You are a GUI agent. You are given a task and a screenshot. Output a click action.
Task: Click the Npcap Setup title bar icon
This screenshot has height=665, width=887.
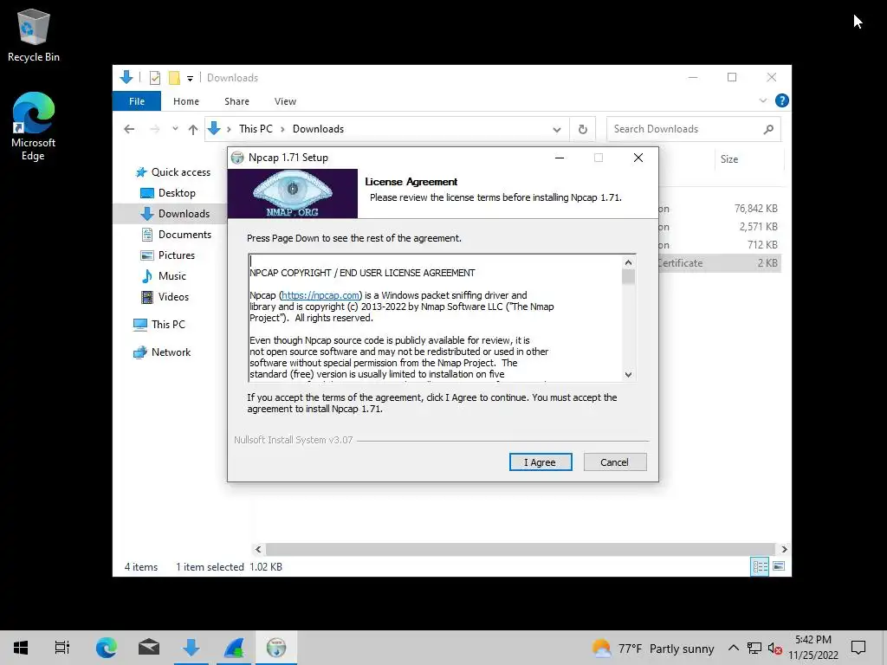point(237,158)
